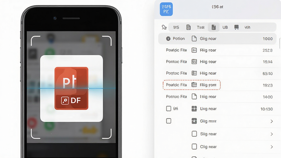The height and width of the screenshot is (158, 281).
Task: Select the Potion row label
Action: [x=179, y=38]
